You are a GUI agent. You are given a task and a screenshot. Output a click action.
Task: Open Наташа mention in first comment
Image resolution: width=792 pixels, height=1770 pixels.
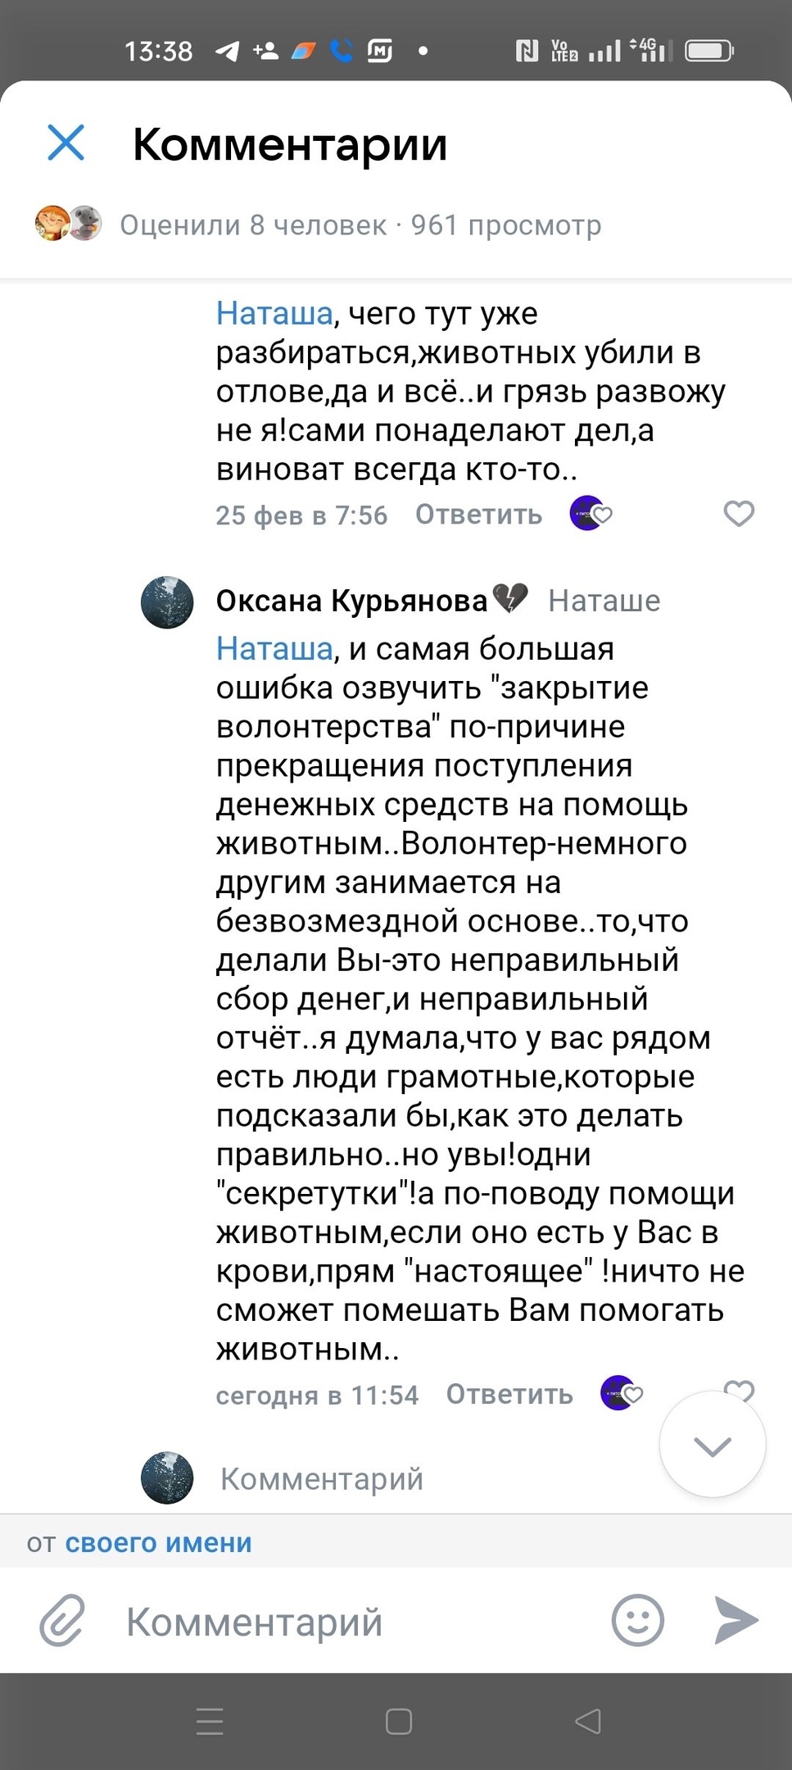click(274, 314)
